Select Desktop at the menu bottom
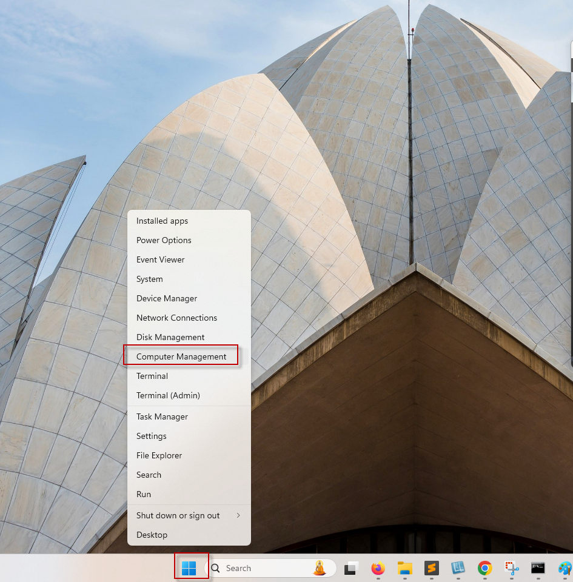The width and height of the screenshot is (573, 582). point(189,535)
